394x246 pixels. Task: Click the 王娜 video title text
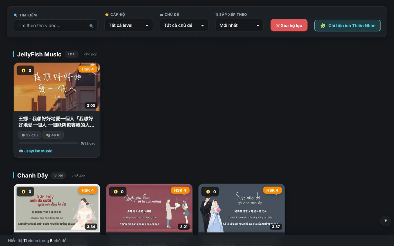(x=56, y=122)
